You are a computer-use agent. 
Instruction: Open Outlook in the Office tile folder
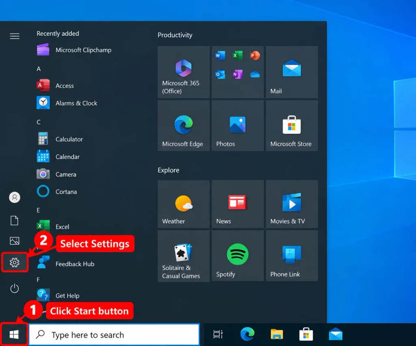tap(220, 74)
